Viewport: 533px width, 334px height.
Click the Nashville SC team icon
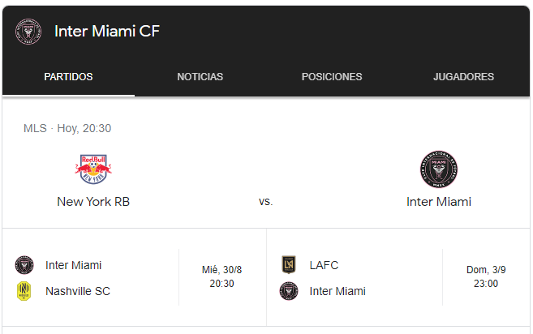tap(24, 291)
